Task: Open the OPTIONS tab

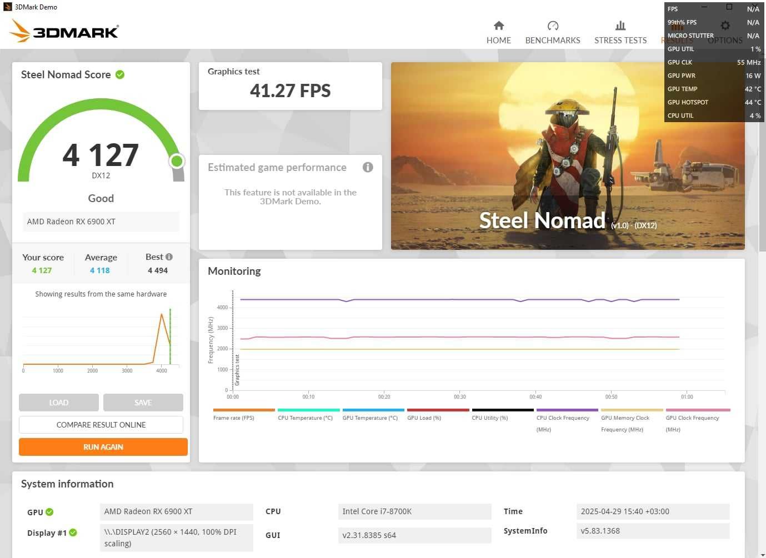Action: (725, 33)
